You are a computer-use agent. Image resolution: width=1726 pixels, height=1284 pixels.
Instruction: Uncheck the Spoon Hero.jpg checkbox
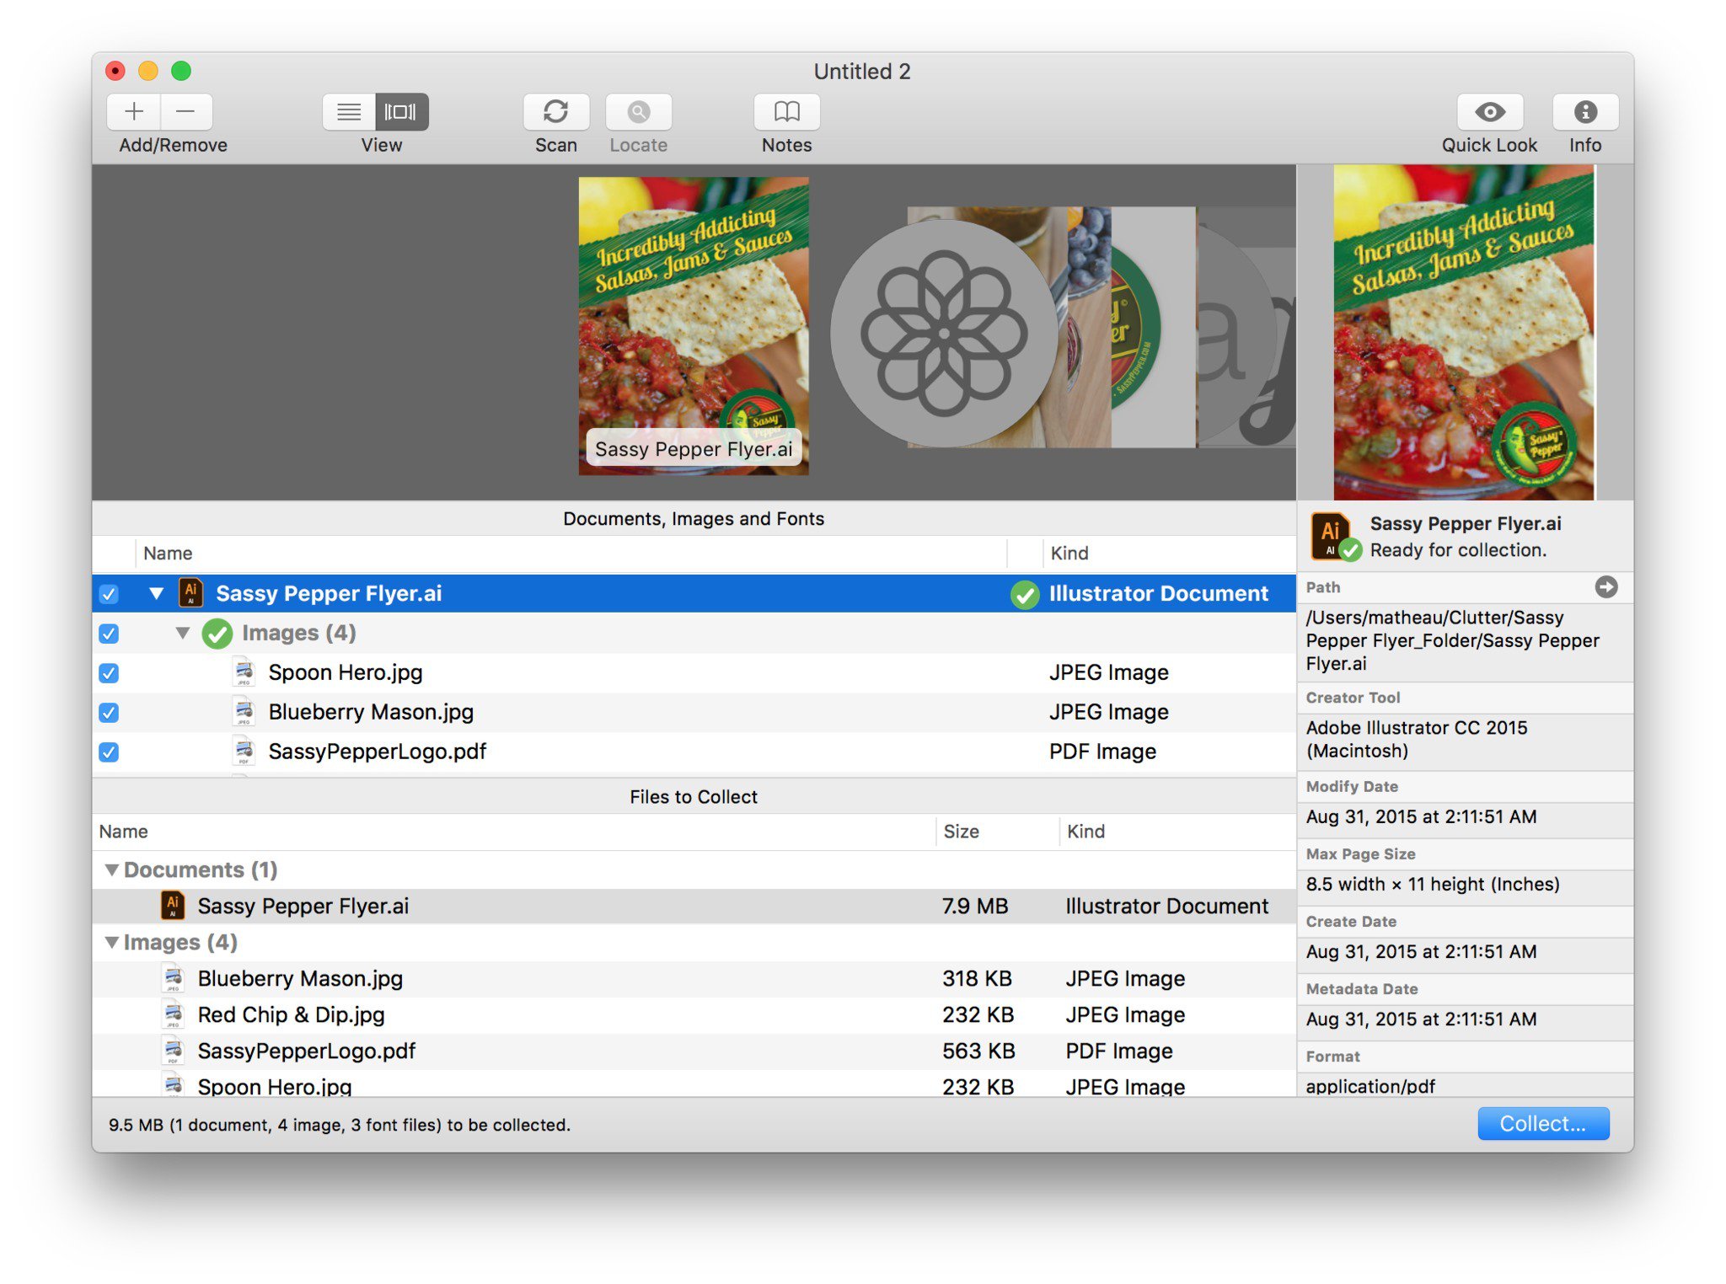(109, 673)
